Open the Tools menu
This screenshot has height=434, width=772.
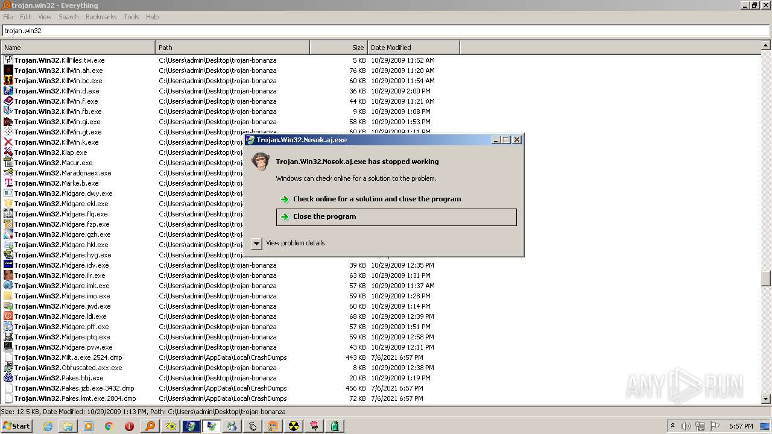[x=131, y=17]
